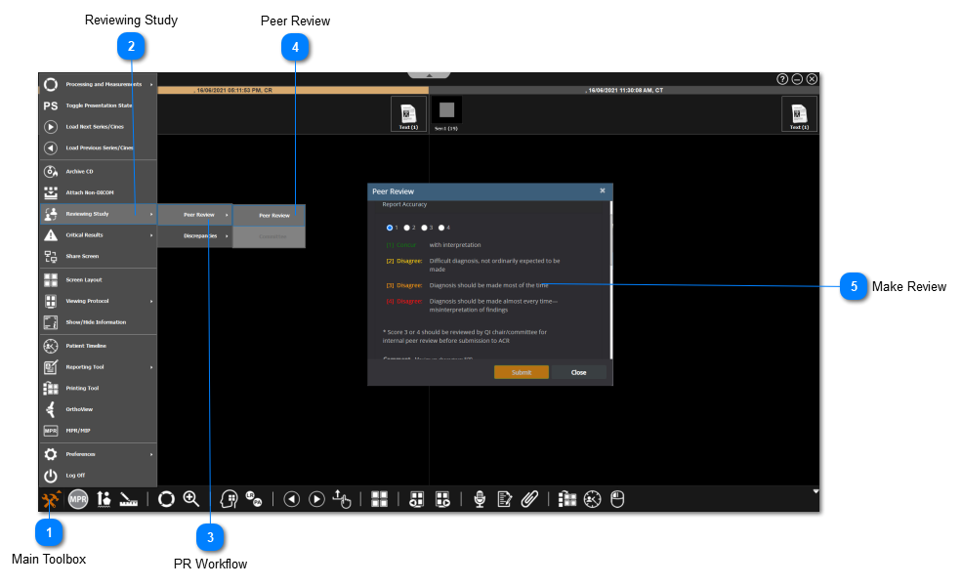This screenshot has width=962, height=587.
Task: Expand Processing and Measurements submenu
Action: [x=98, y=85]
